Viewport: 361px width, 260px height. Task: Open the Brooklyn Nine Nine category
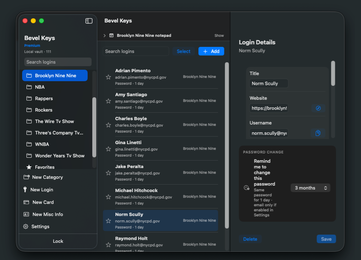click(x=55, y=75)
